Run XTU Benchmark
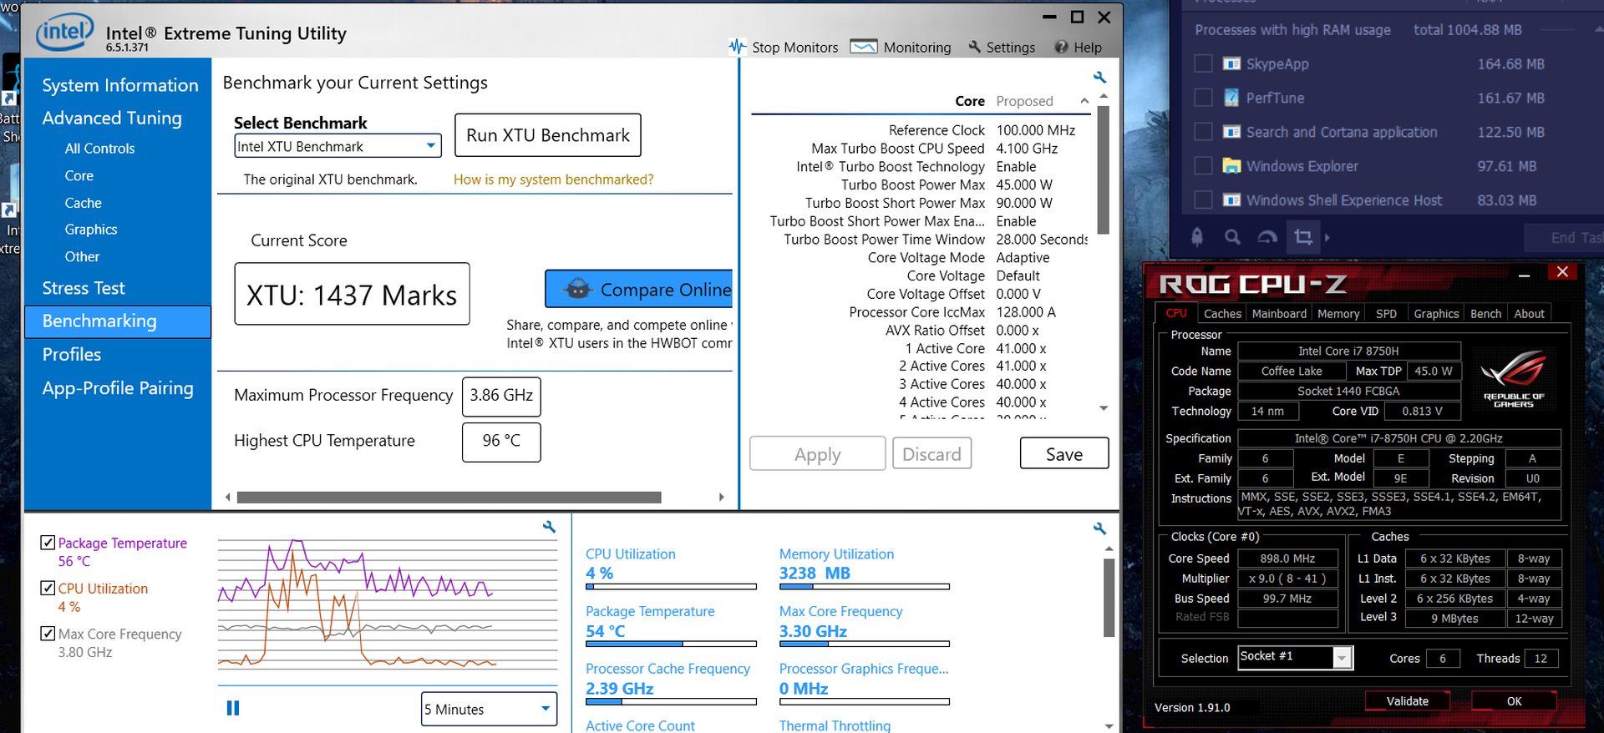Image resolution: width=1604 pixels, height=733 pixels. [x=548, y=135]
